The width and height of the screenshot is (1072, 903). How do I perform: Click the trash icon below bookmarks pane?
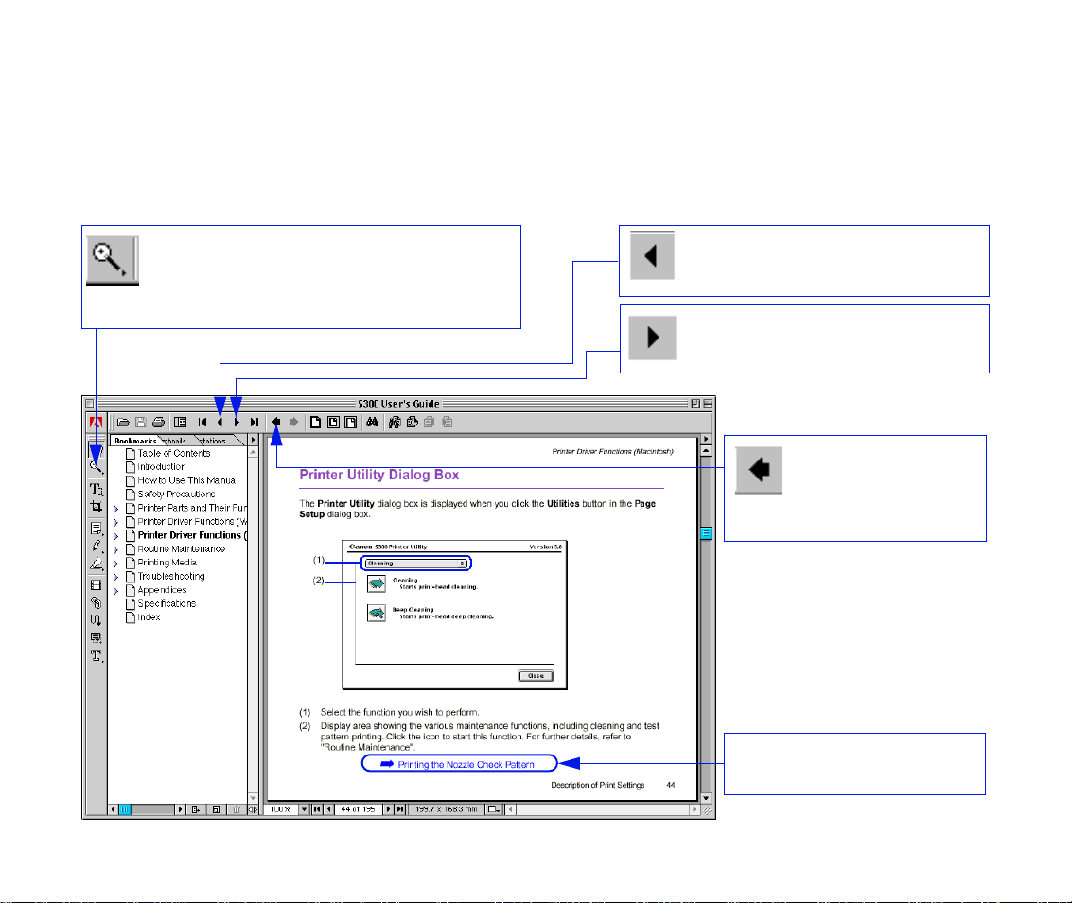[237, 809]
